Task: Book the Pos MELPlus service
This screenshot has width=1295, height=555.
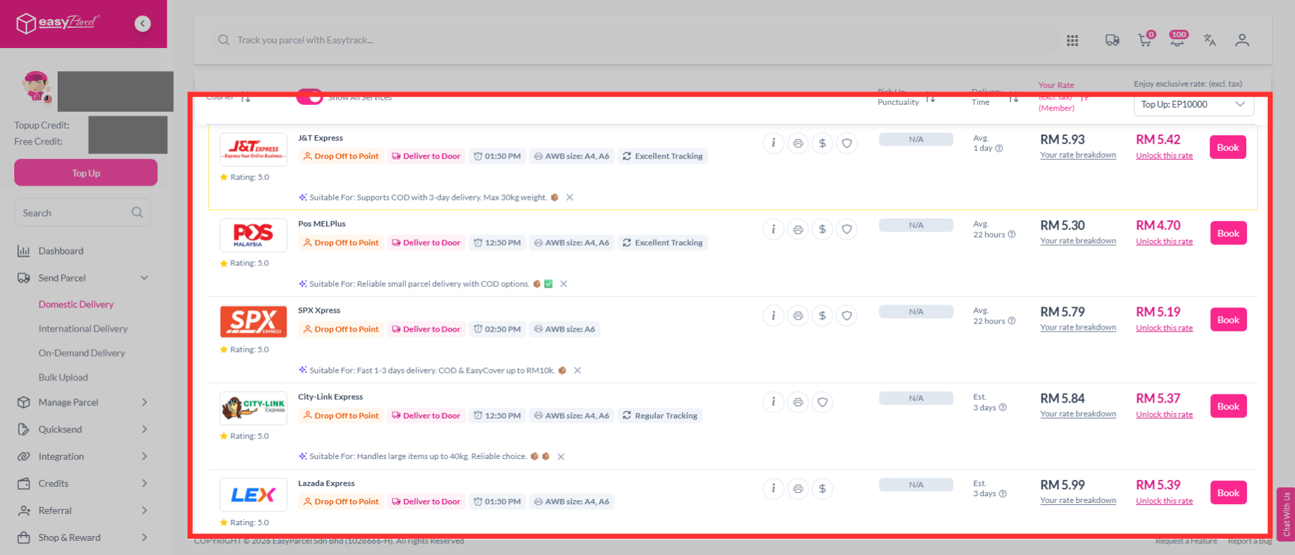Action: (x=1228, y=234)
